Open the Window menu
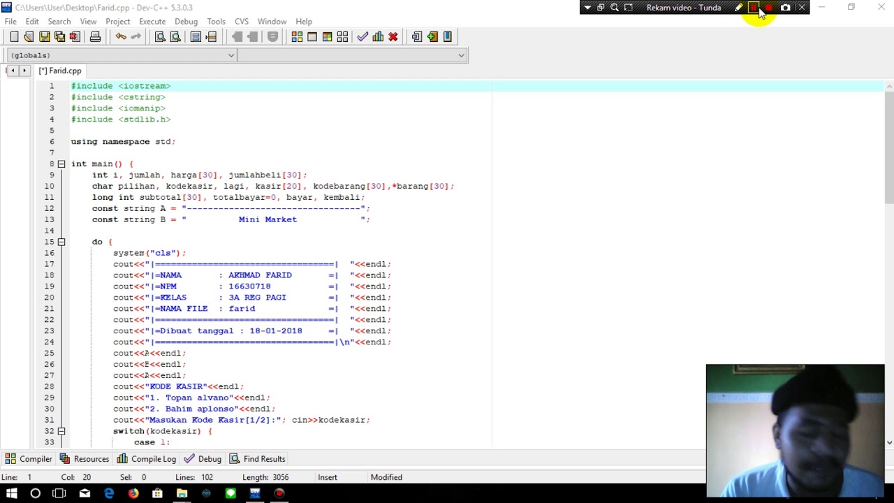 [272, 22]
